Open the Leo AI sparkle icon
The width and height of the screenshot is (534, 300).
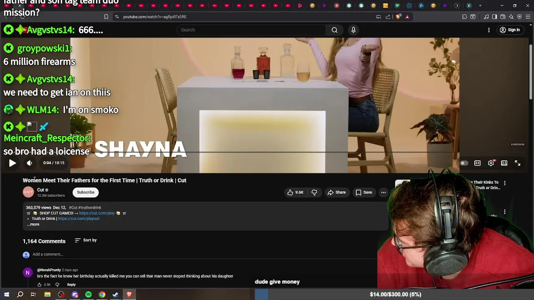511,17
